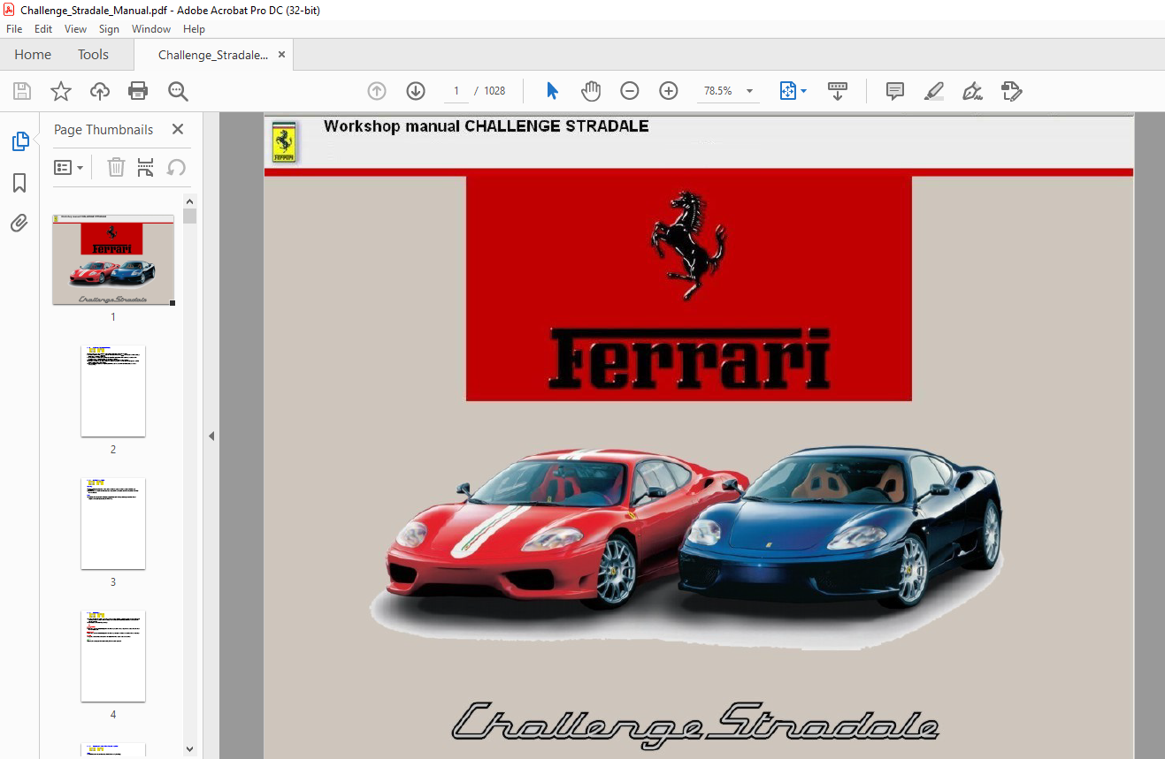Screen dimensions: 1165x759
Task: Star this file as a favorite
Action: (x=60, y=91)
